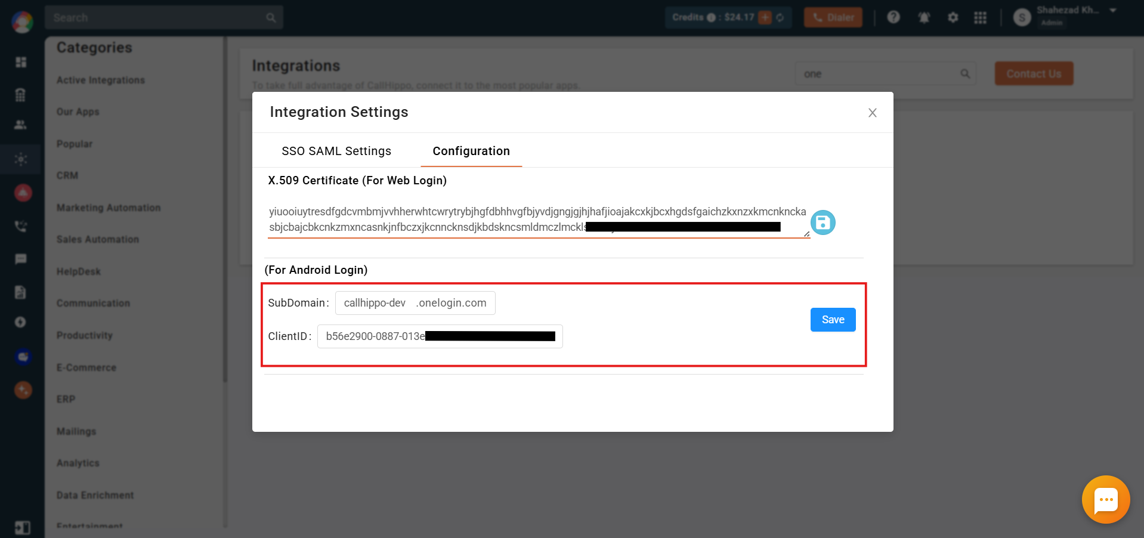
Task: Select the integrations icon in sidebar
Action: [x=21, y=159]
